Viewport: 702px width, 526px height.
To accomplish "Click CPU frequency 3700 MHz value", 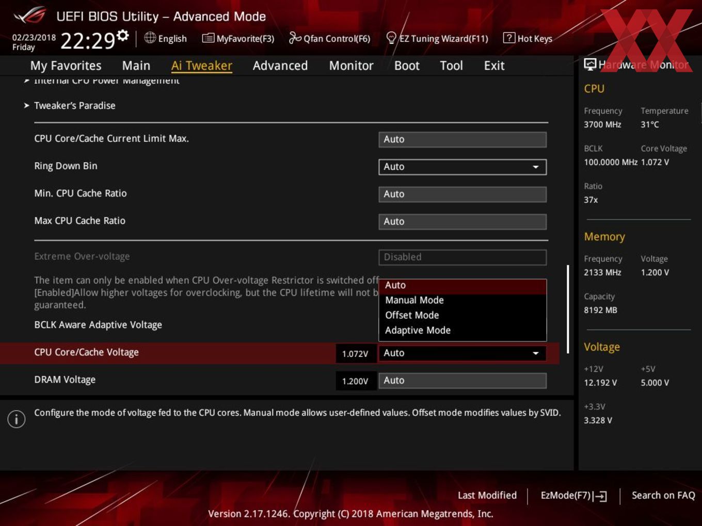I will coord(602,124).
